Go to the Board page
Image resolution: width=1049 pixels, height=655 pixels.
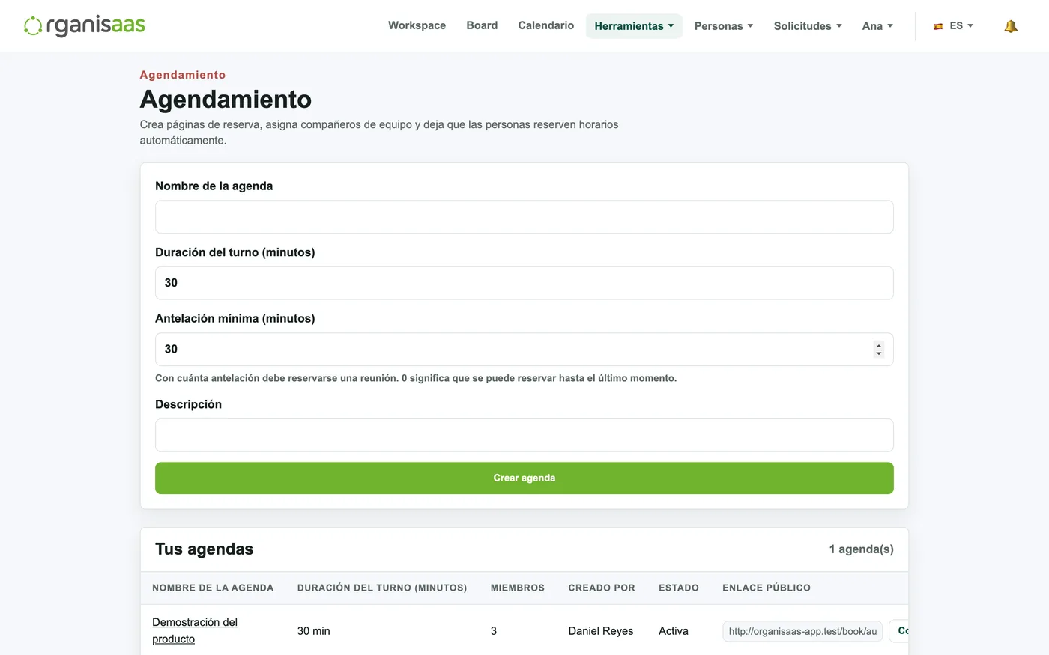point(482,25)
